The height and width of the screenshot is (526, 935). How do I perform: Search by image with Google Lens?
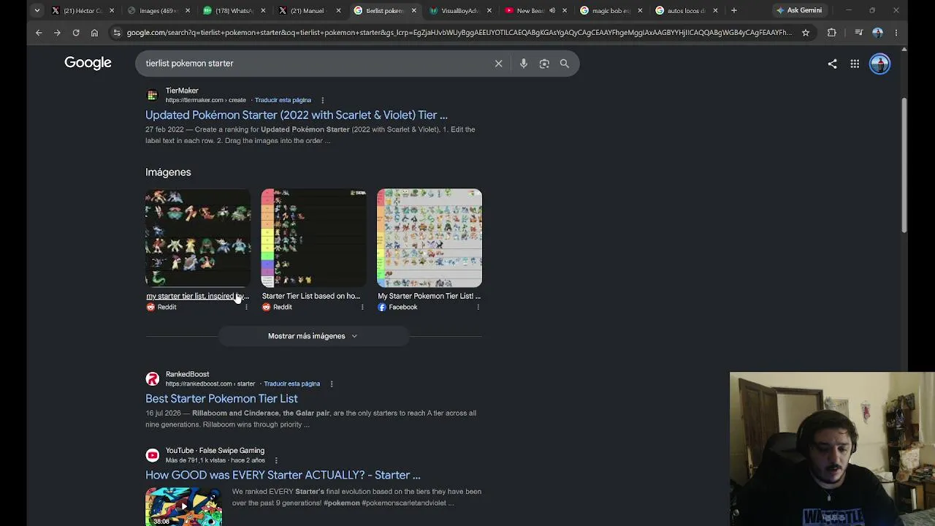[544, 64]
